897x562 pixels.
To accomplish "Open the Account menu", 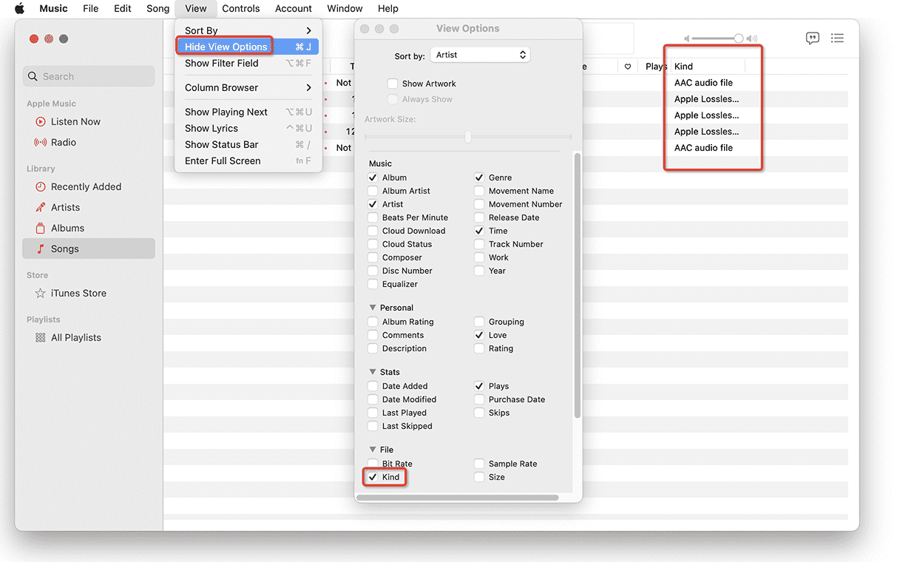I will point(294,9).
